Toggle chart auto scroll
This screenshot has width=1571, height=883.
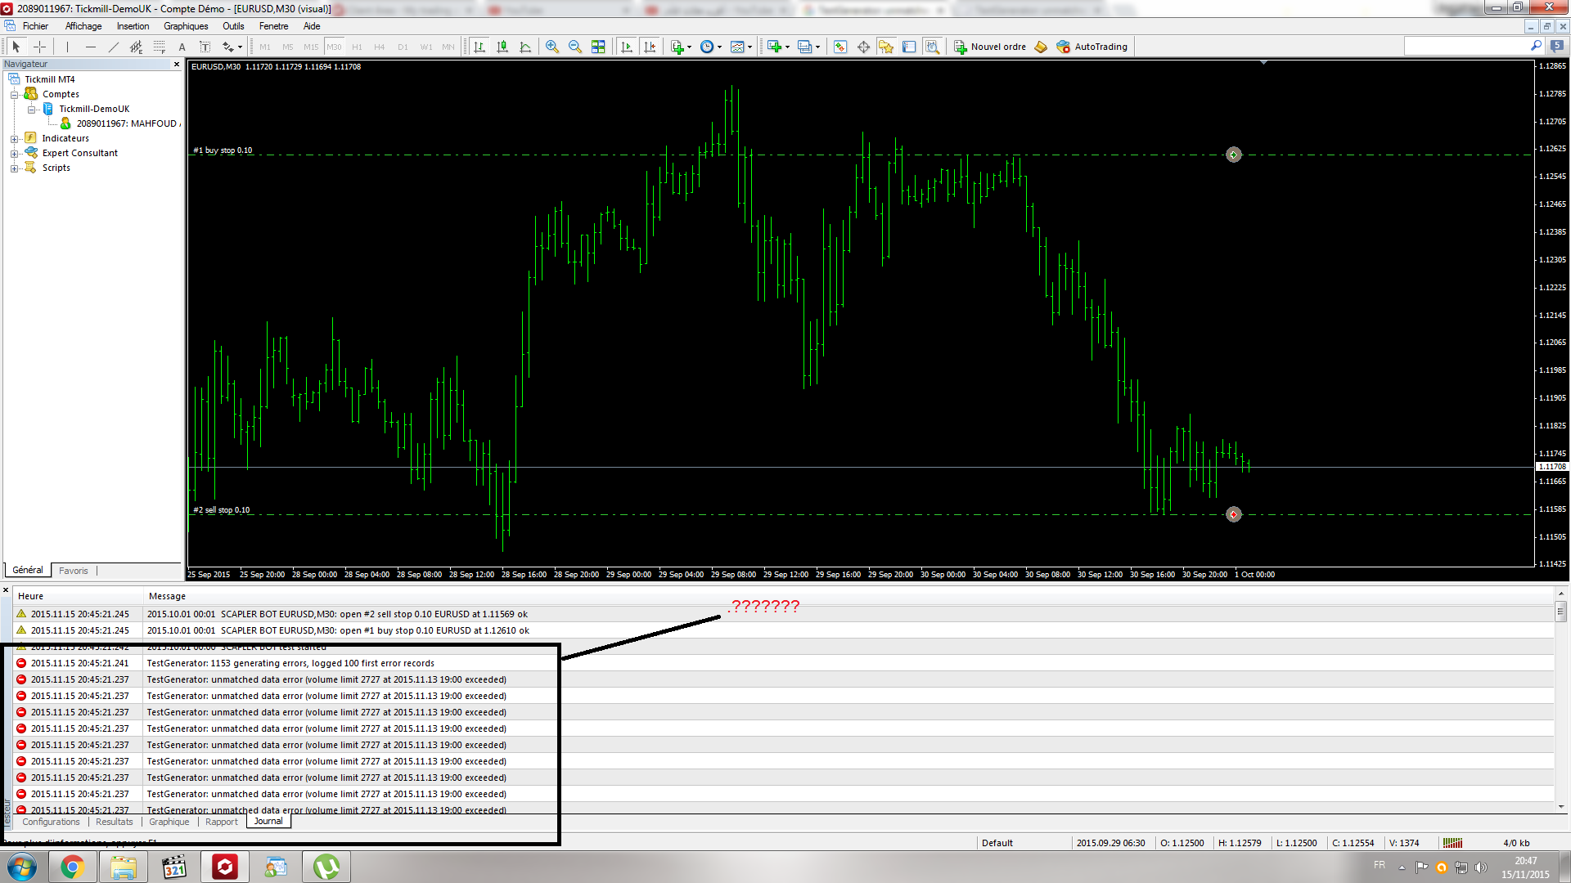pos(627,47)
